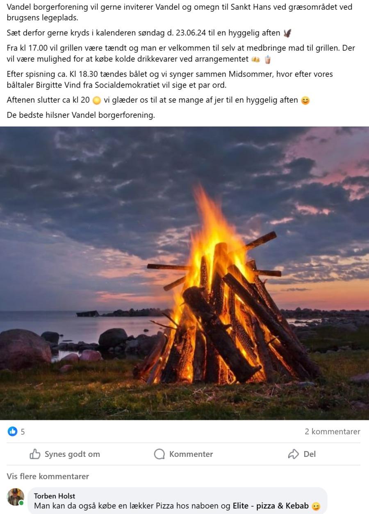
Task: Click the crown emoji after arrangementet
Action: (x=256, y=60)
